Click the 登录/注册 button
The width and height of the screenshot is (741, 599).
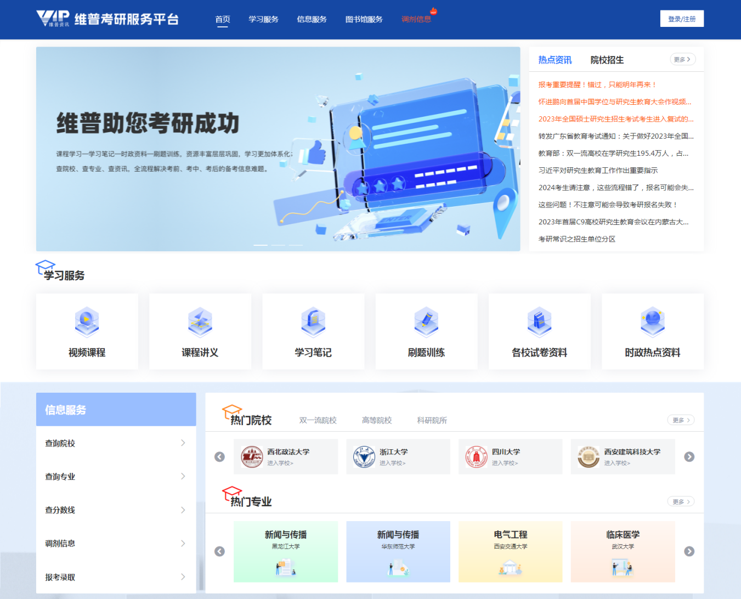[x=681, y=19]
